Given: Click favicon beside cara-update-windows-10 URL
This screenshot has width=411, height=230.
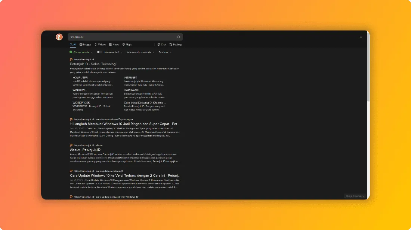Looking at the screenshot, I should click(x=71, y=171).
